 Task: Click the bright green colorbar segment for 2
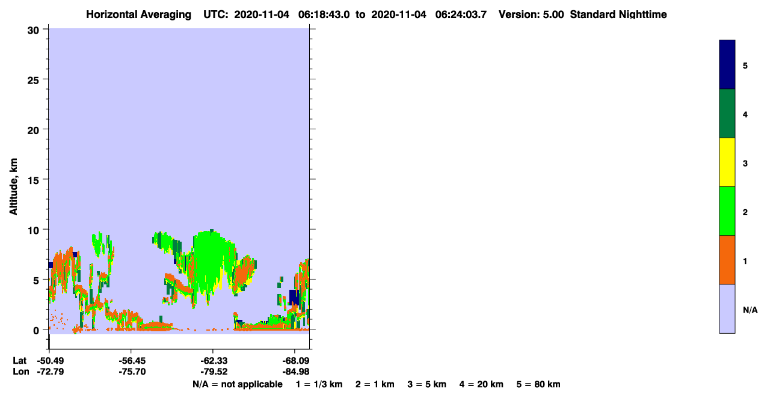tap(727, 211)
